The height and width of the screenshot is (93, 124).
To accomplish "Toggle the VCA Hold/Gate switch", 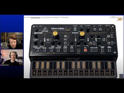I will coord(90,43).
